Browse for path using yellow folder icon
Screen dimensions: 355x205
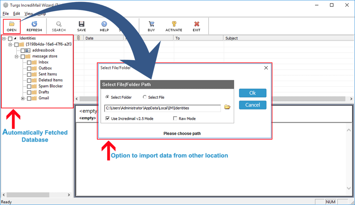[x=227, y=107]
